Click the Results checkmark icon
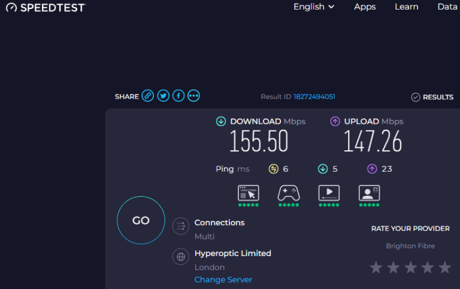Screen dimensions: 460x289 [x=416, y=97]
